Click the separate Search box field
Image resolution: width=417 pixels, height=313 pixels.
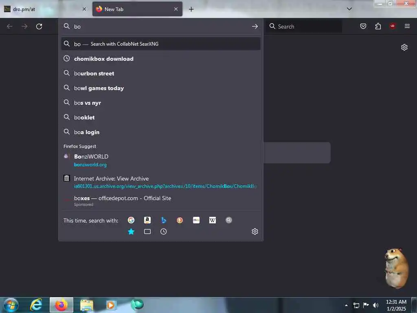pos(304,26)
